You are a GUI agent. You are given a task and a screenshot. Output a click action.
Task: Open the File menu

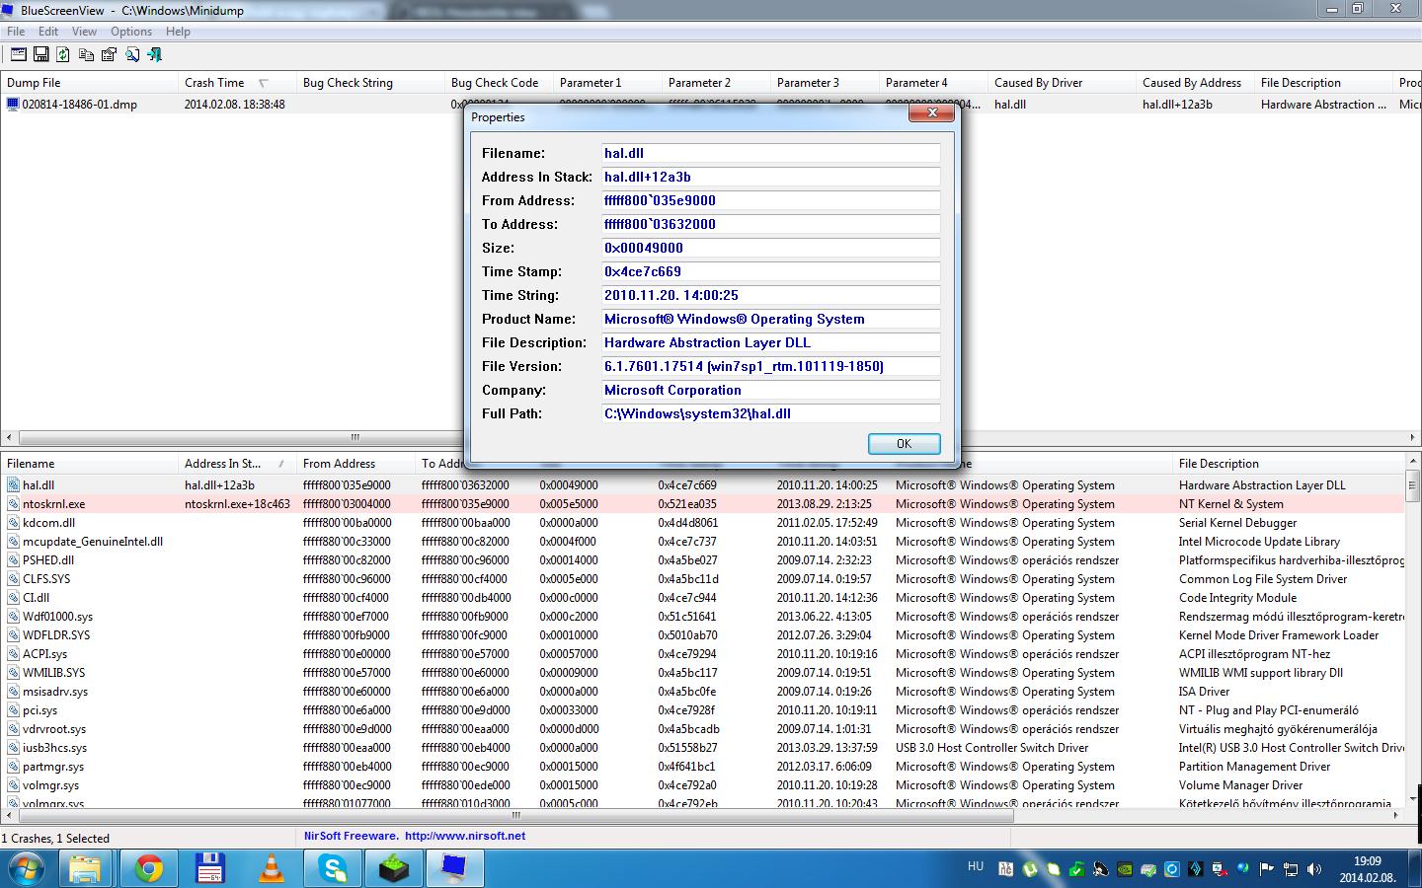point(16,32)
